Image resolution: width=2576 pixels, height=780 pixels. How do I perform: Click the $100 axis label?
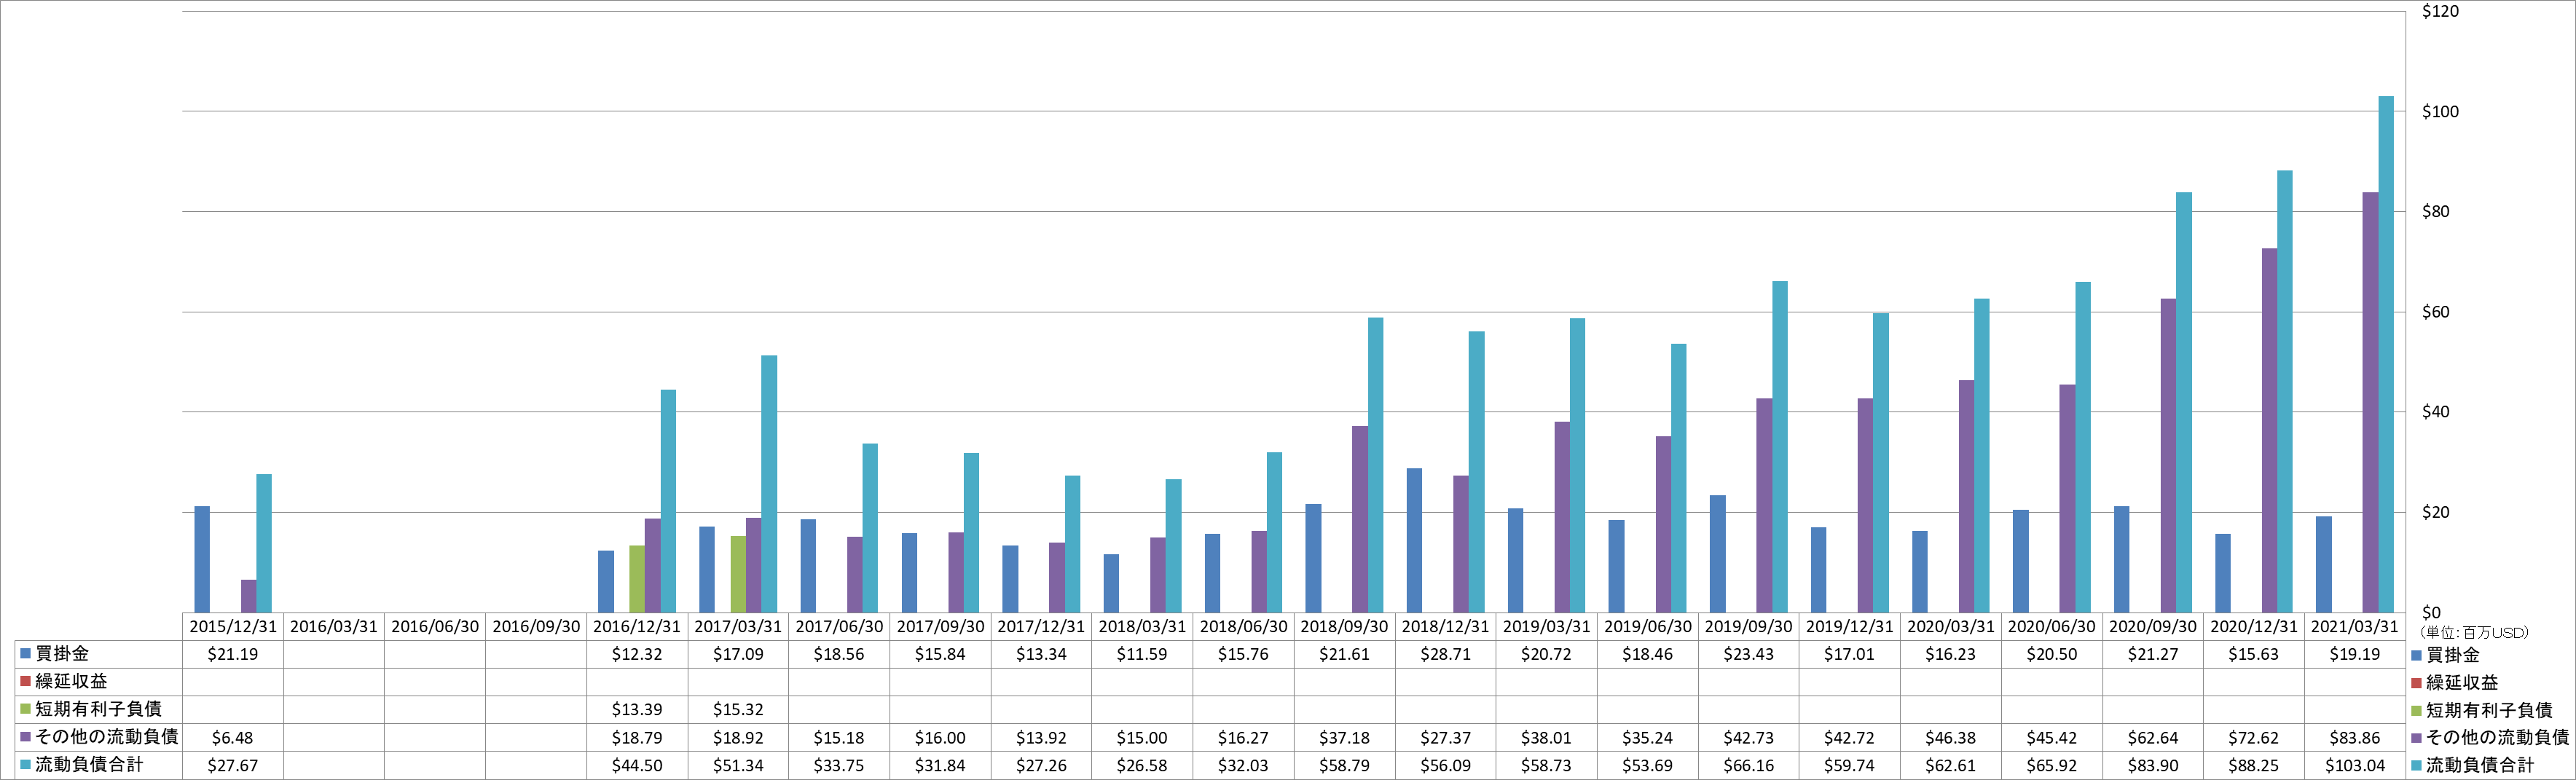pyautogui.click(x=2440, y=112)
